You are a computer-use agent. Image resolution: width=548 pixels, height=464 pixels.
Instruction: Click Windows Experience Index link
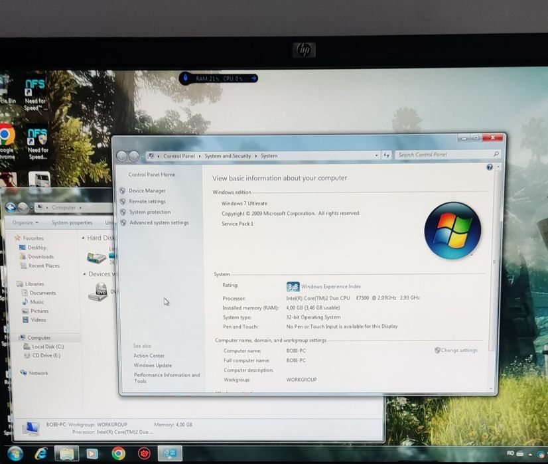coord(331,286)
